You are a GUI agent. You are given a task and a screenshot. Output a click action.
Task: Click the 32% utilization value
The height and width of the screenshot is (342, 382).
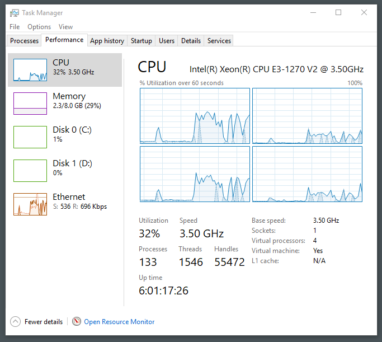tap(149, 233)
